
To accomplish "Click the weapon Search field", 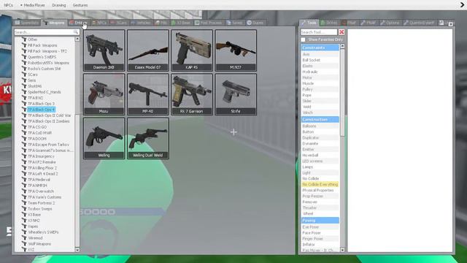I will [47, 32].
